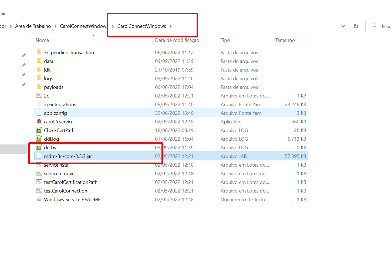Screen dimensions: 391x253
Task: Select the derby file name
Action: point(50,148)
